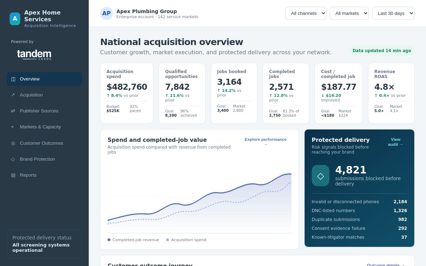Click the Customer outcome journey heading
426x266 pixels.
pos(150,265)
